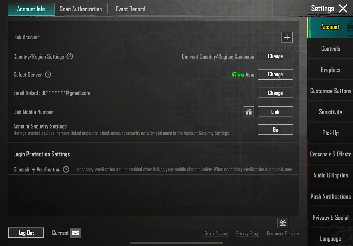Switch to Account Info tab
This screenshot has width=353, height=246.
(x=31, y=9)
